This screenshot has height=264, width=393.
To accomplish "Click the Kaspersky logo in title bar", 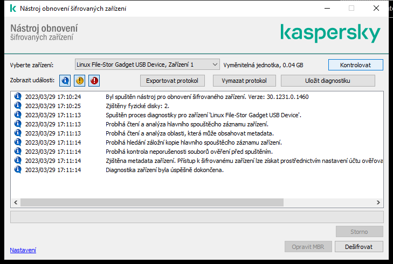I will pos(13,9).
